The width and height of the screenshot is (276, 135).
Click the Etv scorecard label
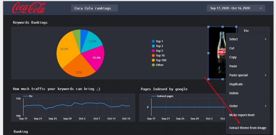pos(246,31)
